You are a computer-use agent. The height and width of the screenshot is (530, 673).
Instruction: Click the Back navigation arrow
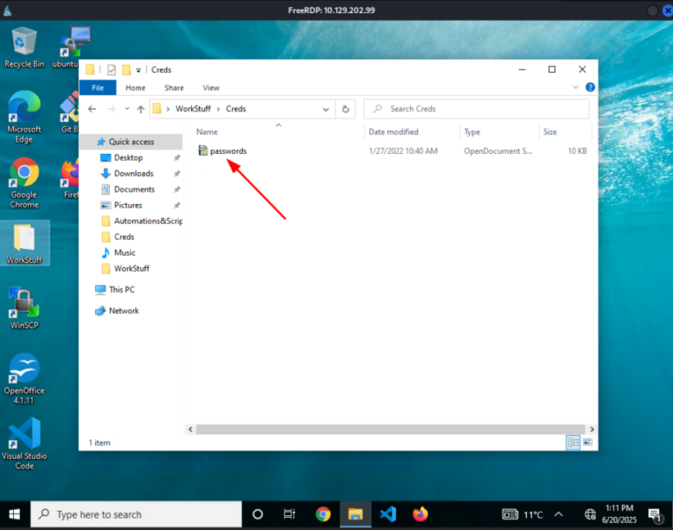coord(91,109)
